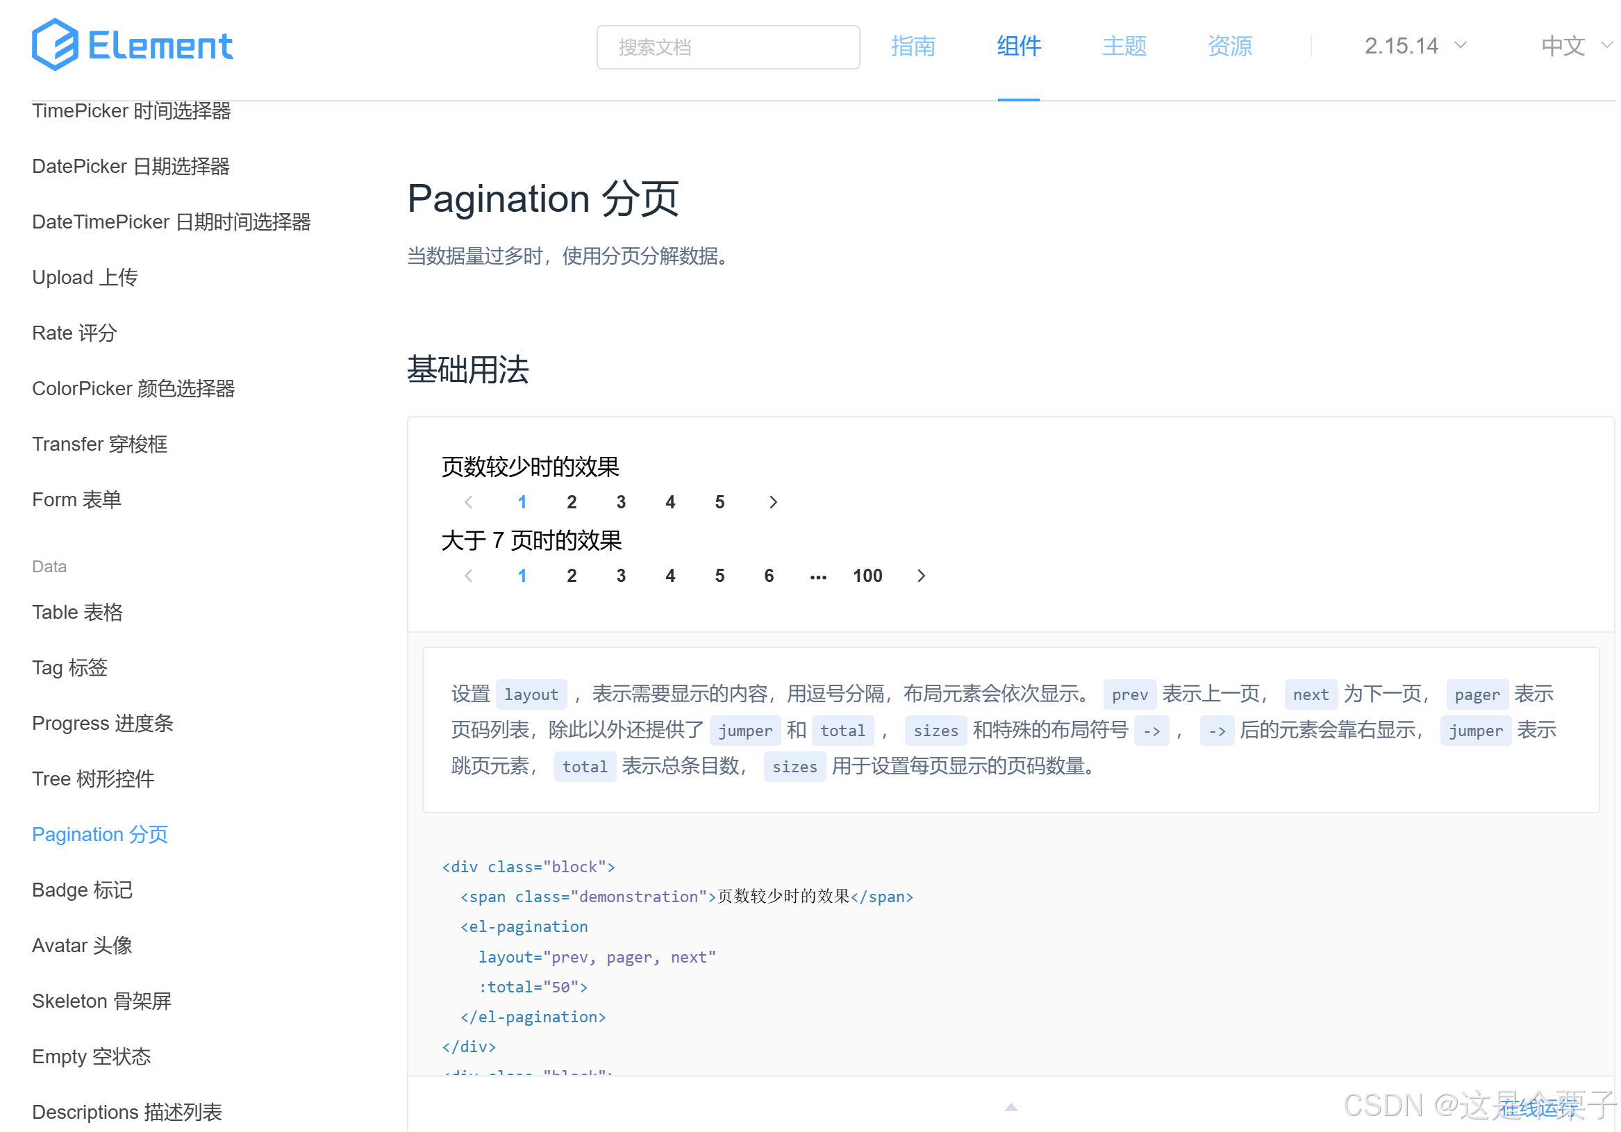Click the 大于 7 页时的效果 demo label
The height and width of the screenshot is (1132, 1621).
(531, 541)
